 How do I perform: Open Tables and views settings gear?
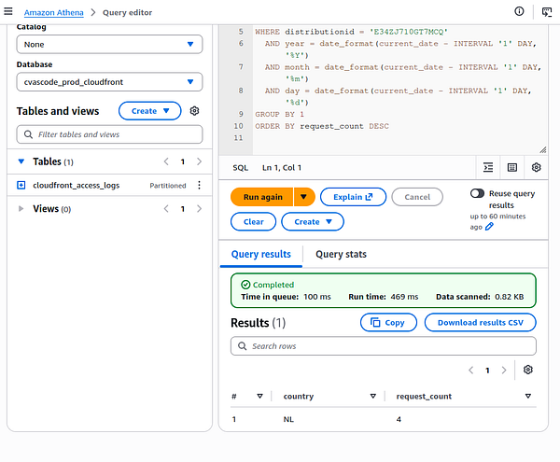[x=194, y=111]
